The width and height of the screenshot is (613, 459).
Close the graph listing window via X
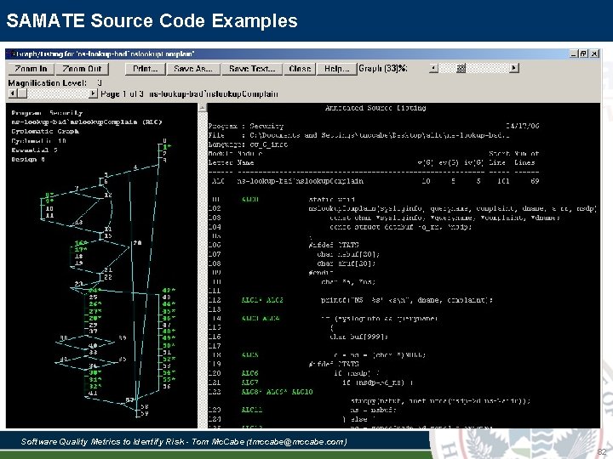click(594, 54)
